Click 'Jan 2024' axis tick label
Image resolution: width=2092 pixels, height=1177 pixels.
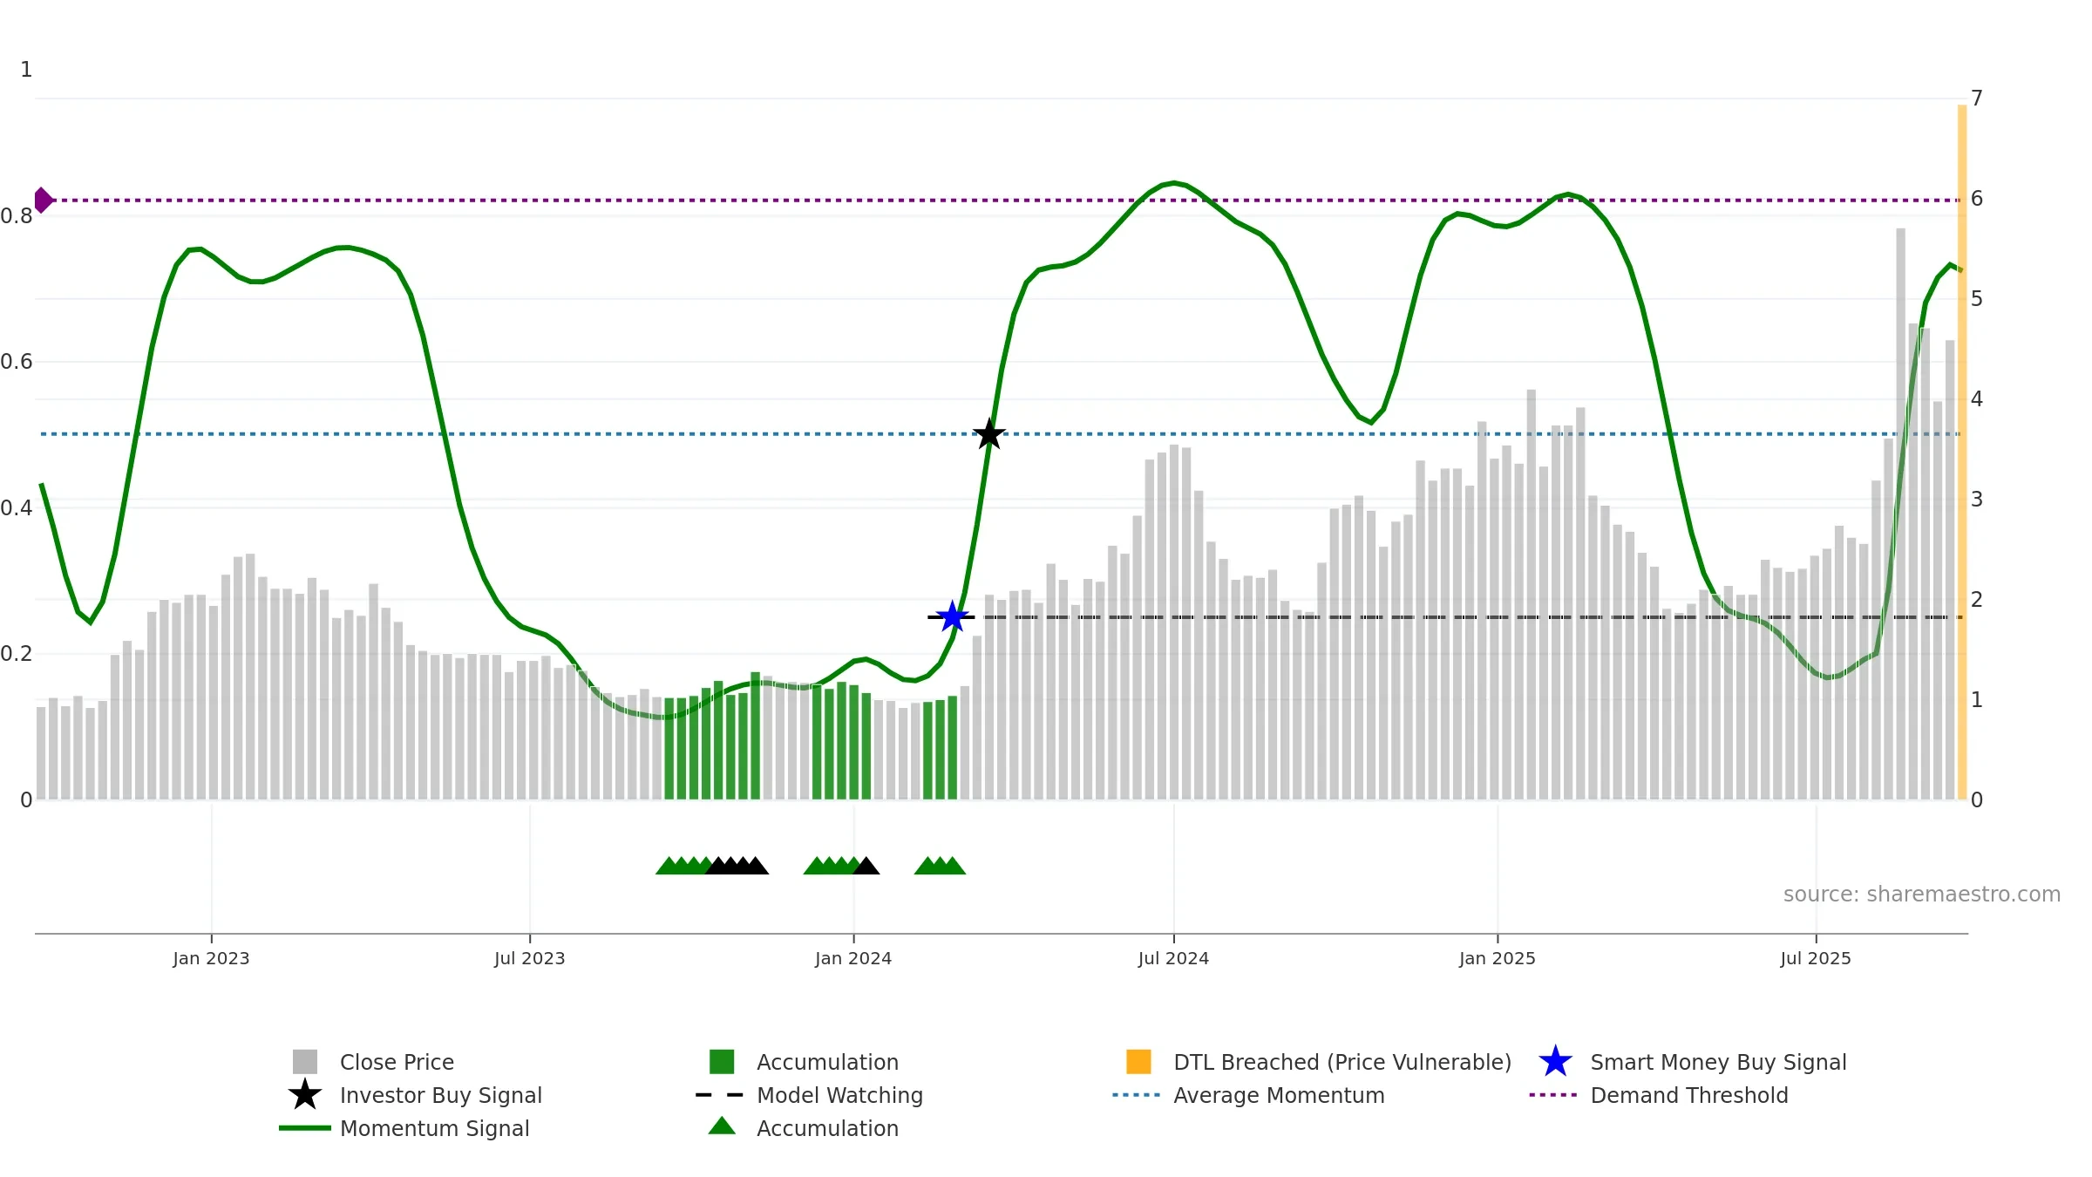tap(853, 958)
